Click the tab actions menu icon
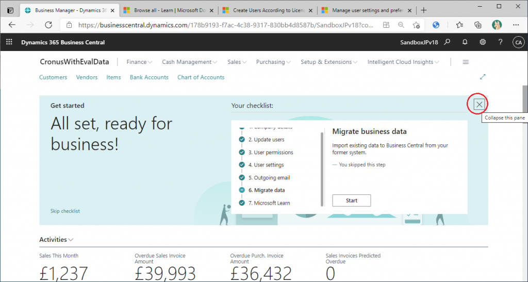The width and height of the screenshot is (528, 282). tap(10, 10)
